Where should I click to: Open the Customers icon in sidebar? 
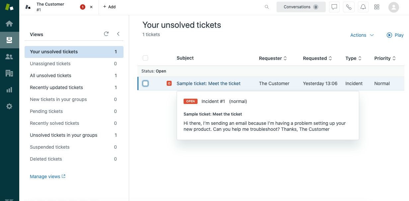click(x=9, y=57)
